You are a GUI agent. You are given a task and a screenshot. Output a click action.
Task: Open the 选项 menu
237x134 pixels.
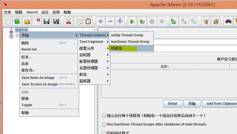[x=56, y=12]
